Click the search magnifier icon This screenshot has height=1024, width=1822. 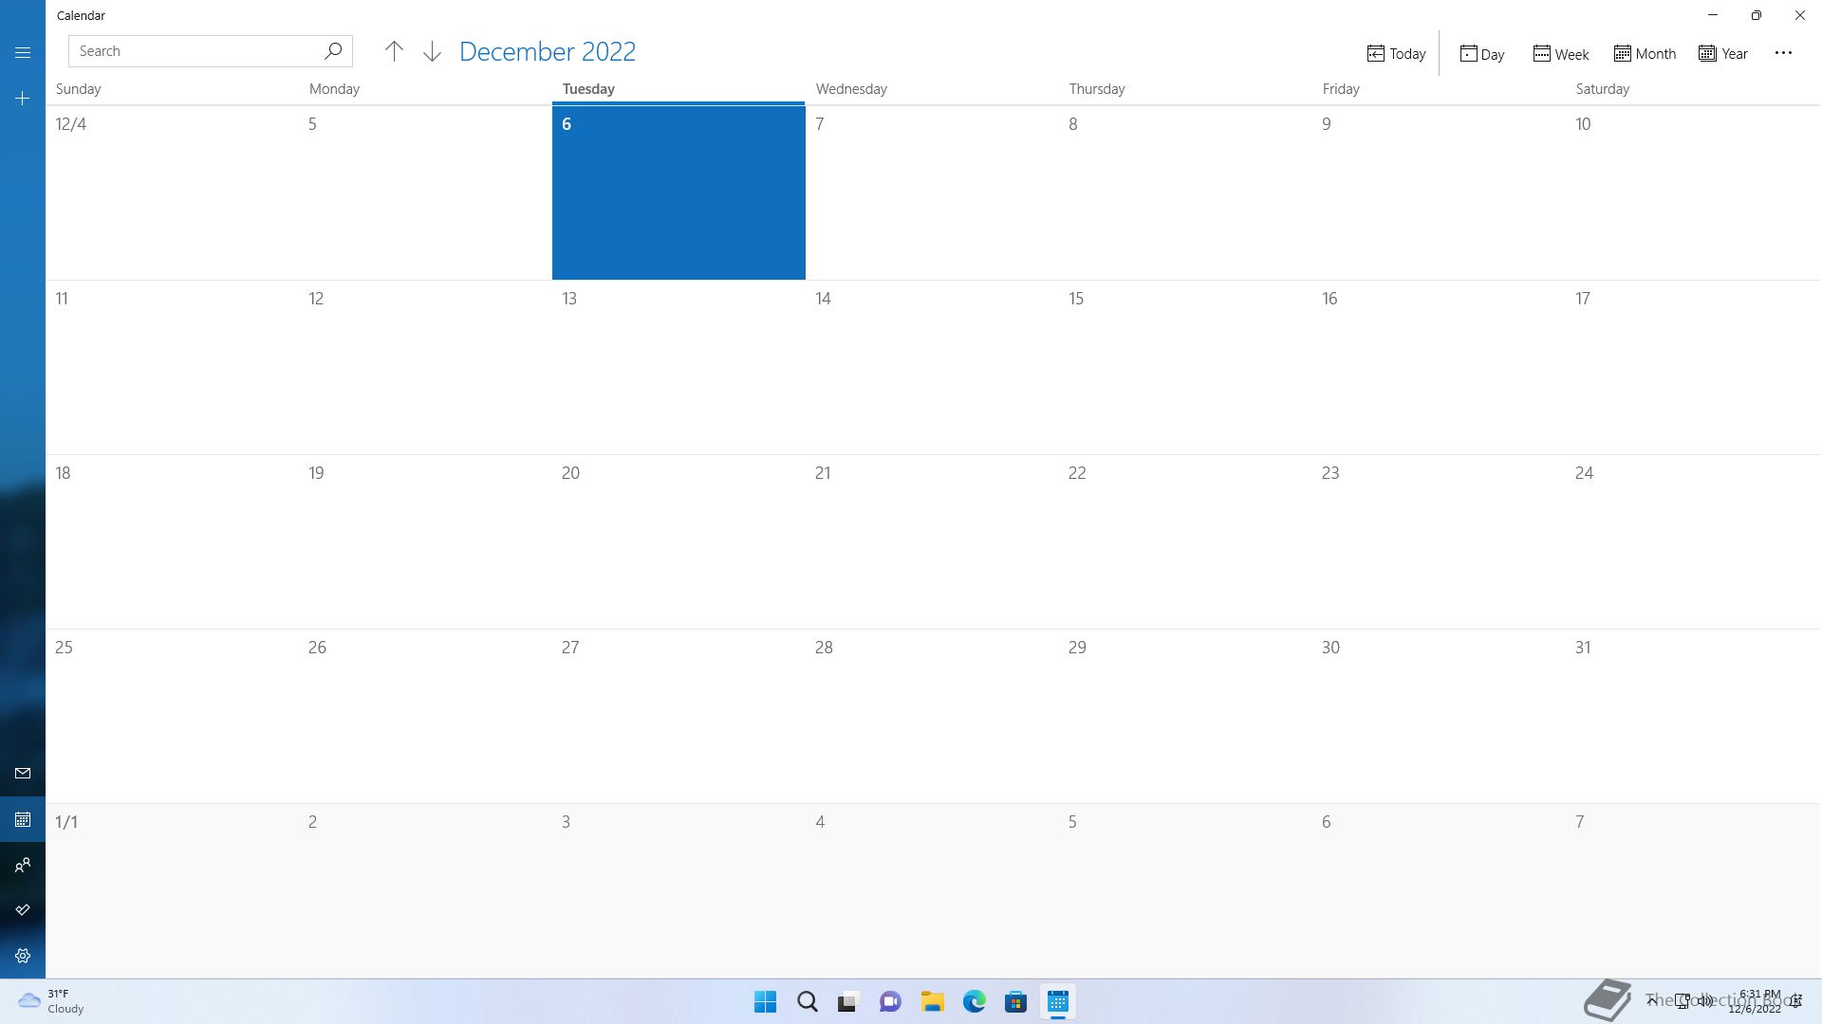(333, 51)
